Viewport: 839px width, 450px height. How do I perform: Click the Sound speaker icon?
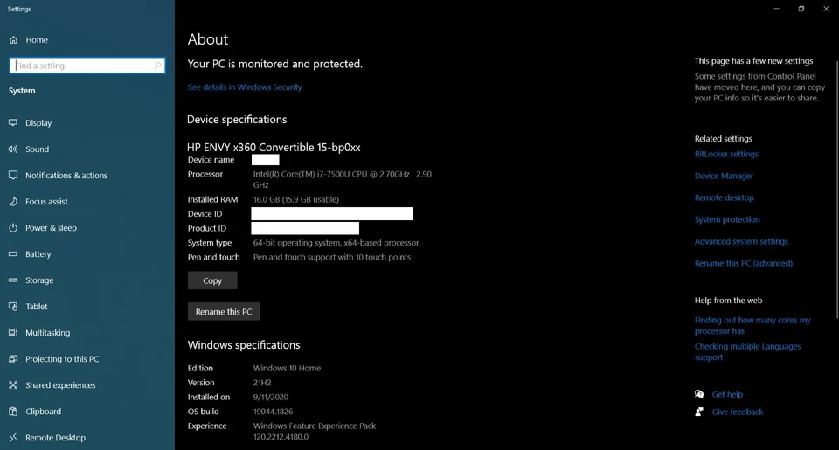pos(13,149)
